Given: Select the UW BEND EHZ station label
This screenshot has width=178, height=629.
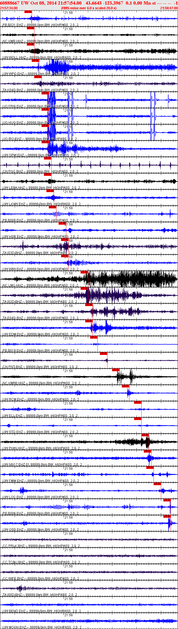Looking at the screenshot, I should point(42,611).
